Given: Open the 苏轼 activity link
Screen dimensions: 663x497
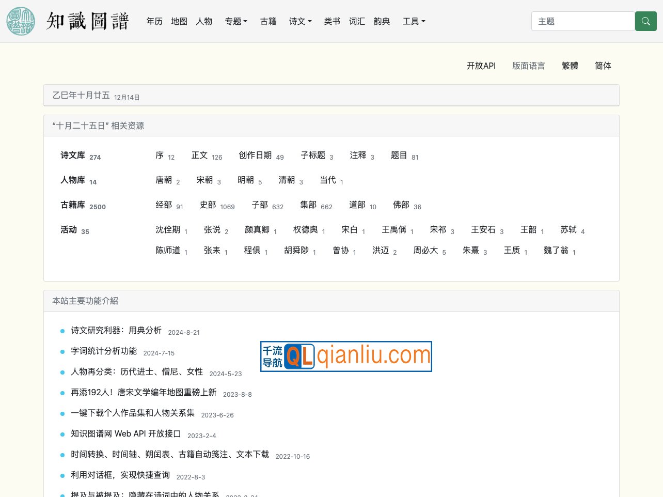Looking at the screenshot, I should (569, 229).
